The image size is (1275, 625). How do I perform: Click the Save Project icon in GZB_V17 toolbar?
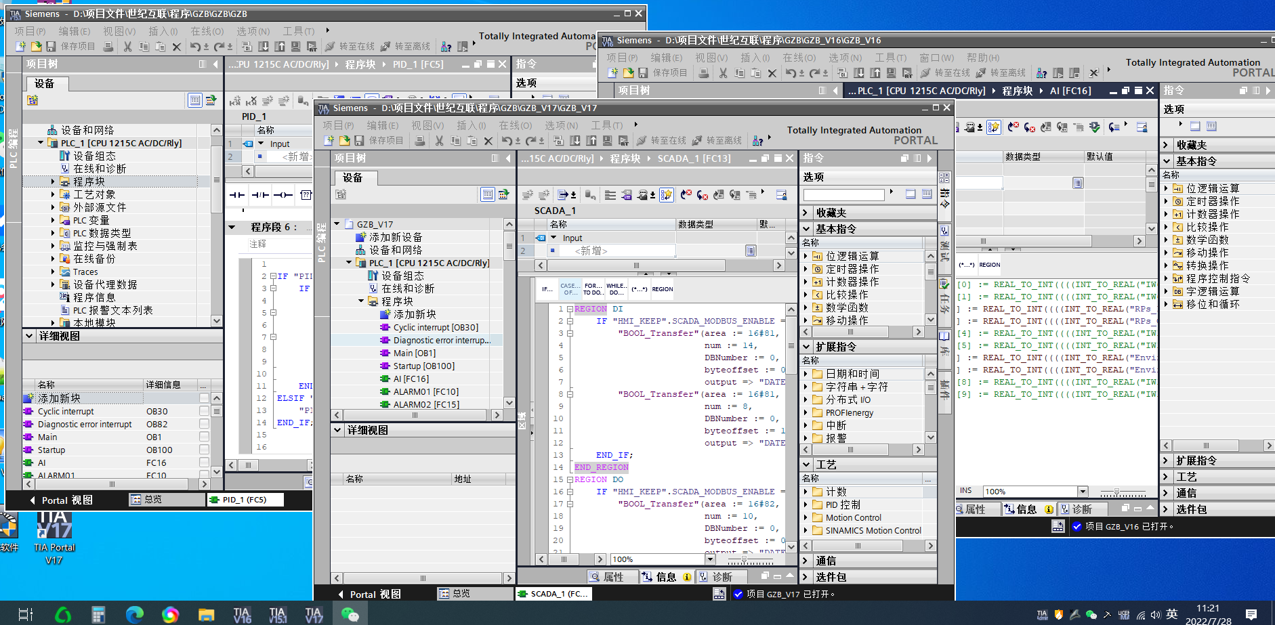(359, 141)
